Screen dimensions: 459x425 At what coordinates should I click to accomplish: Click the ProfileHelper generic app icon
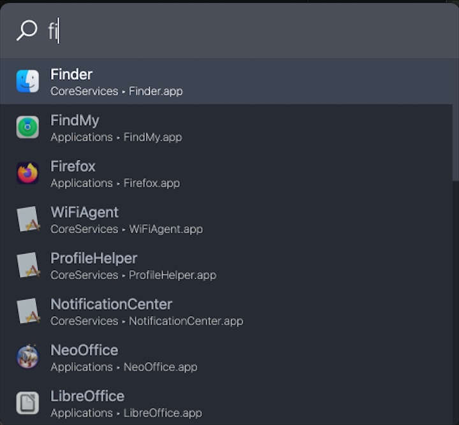pyautogui.click(x=27, y=265)
